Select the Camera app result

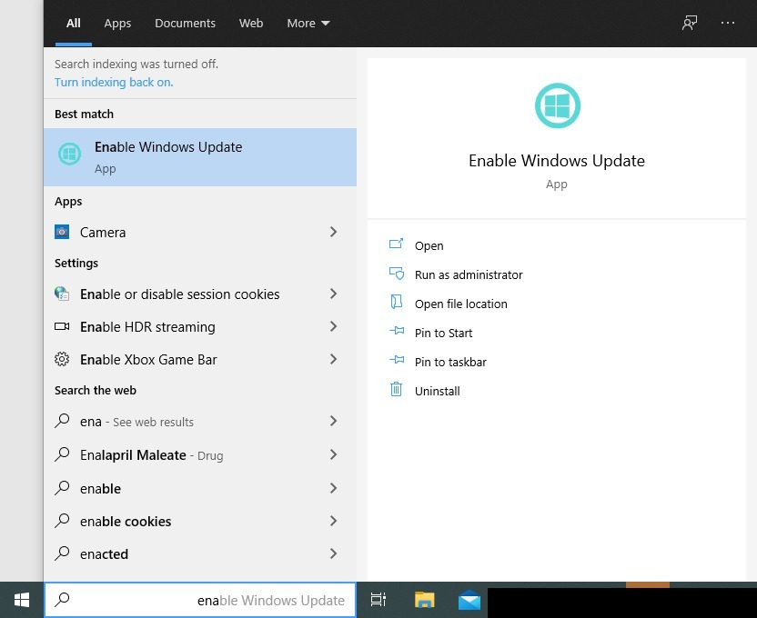tap(200, 232)
